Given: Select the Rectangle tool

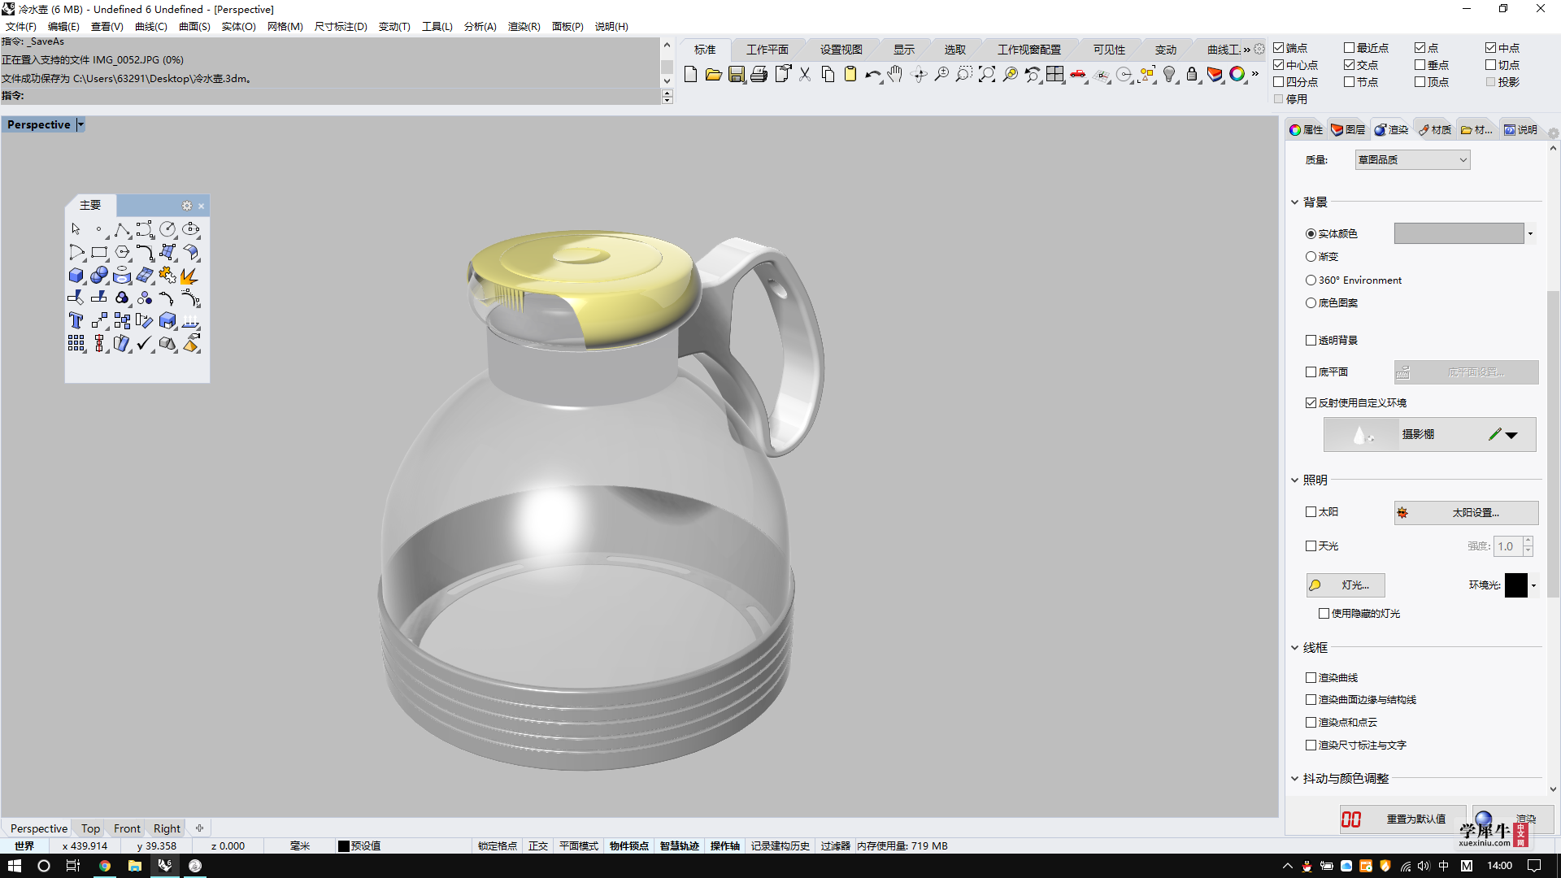Looking at the screenshot, I should [99, 253].
